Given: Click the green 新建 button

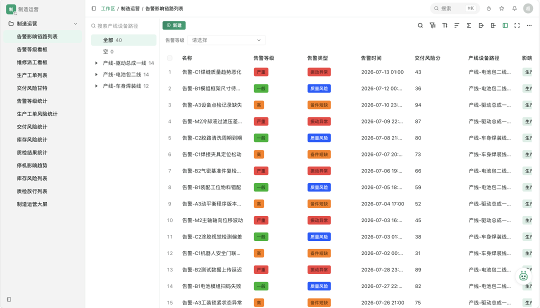Looking at the screenshot, I should pos(174,25).
